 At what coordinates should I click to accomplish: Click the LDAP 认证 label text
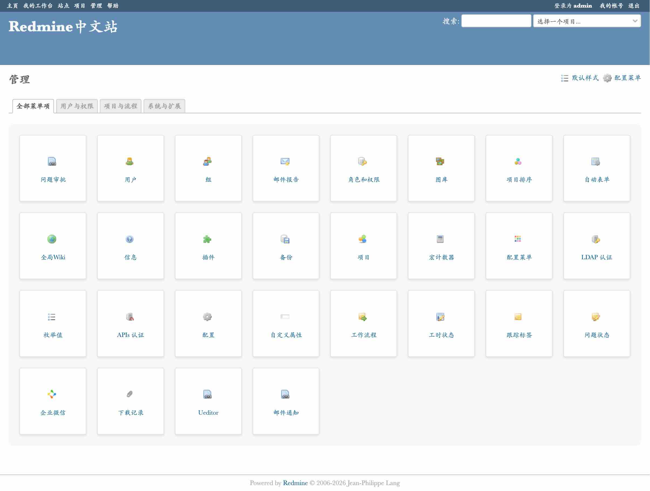coord(597,257)
